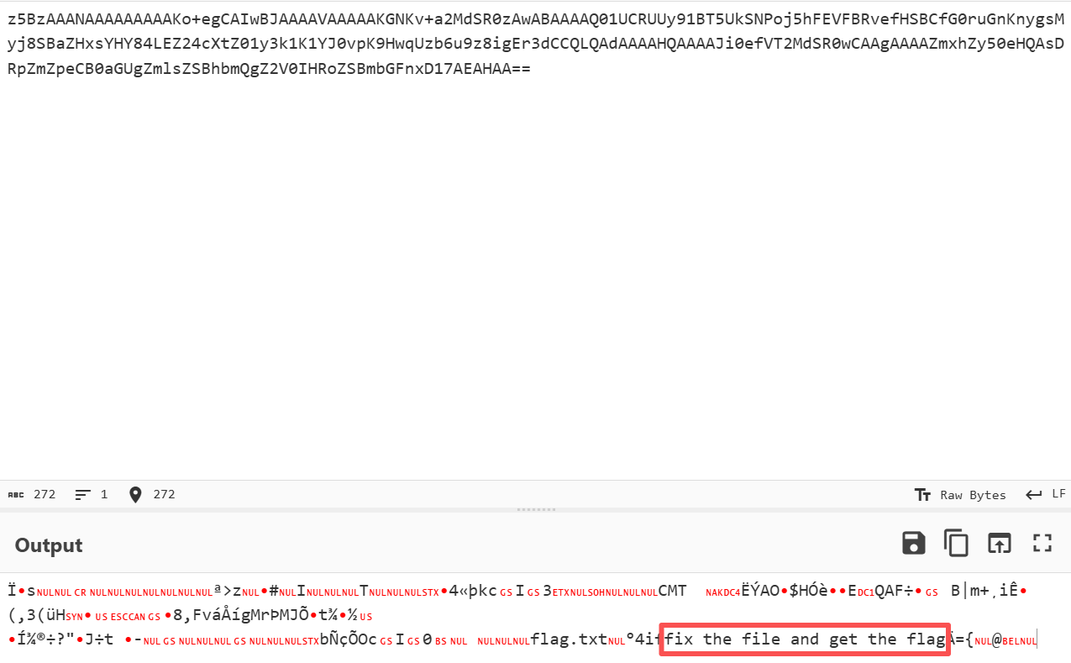Click the return-arrow icon beside LF
Image resolution: width=1071 pixels, height=663 pixels.
coord(1034,495)
